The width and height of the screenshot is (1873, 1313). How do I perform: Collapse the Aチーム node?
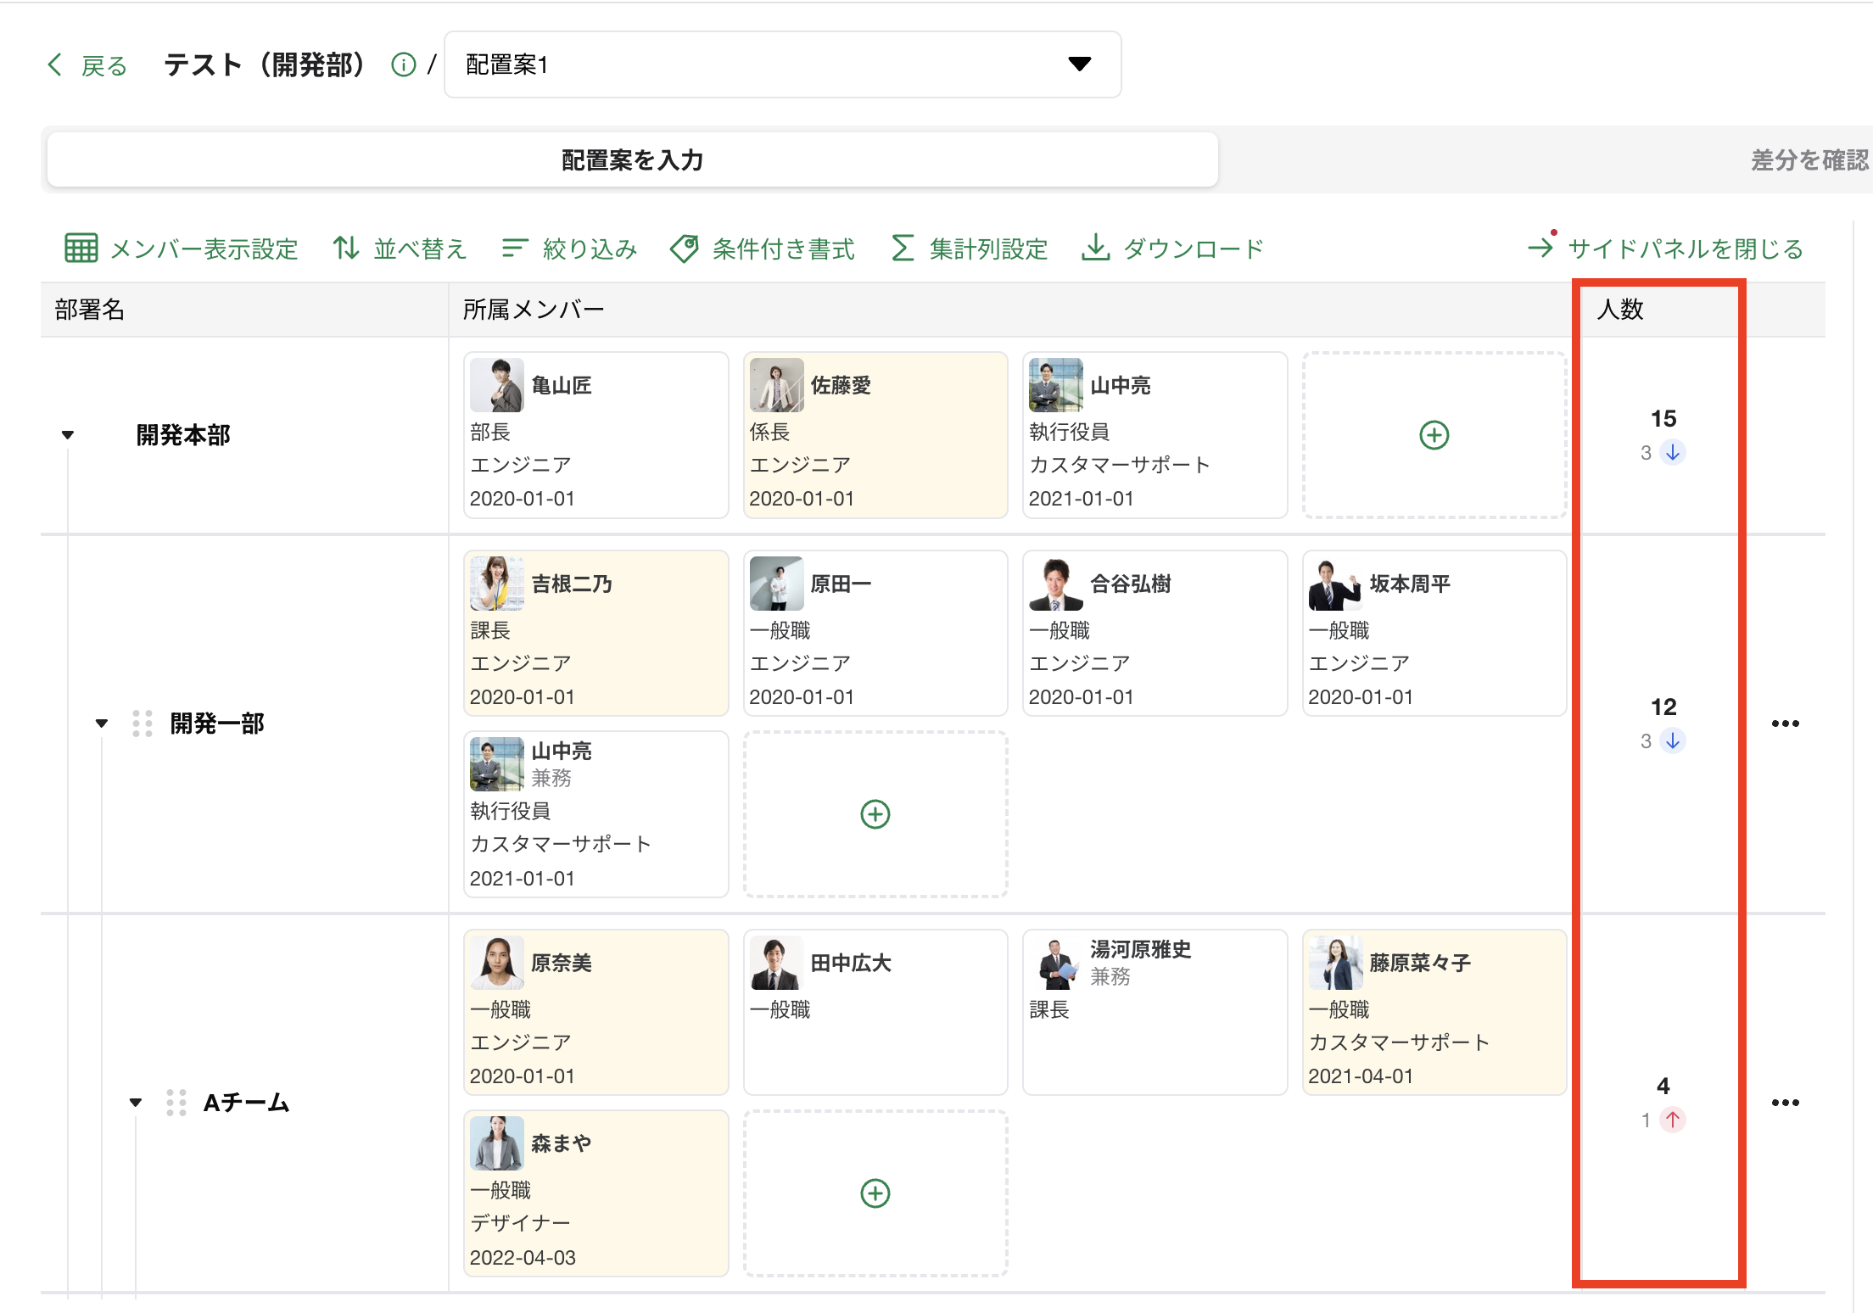click(136, 1103)
